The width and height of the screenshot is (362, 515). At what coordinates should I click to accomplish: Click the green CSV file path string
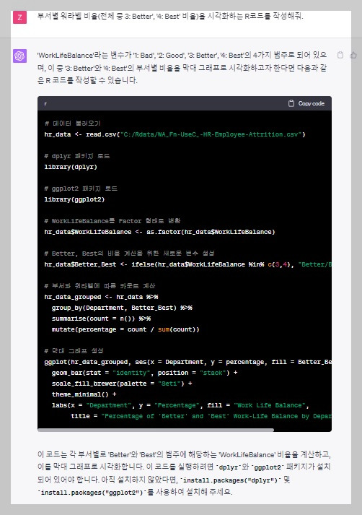point(211,134)
